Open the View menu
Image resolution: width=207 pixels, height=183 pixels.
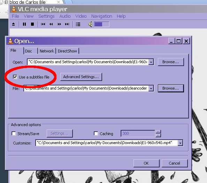[29, 16]
